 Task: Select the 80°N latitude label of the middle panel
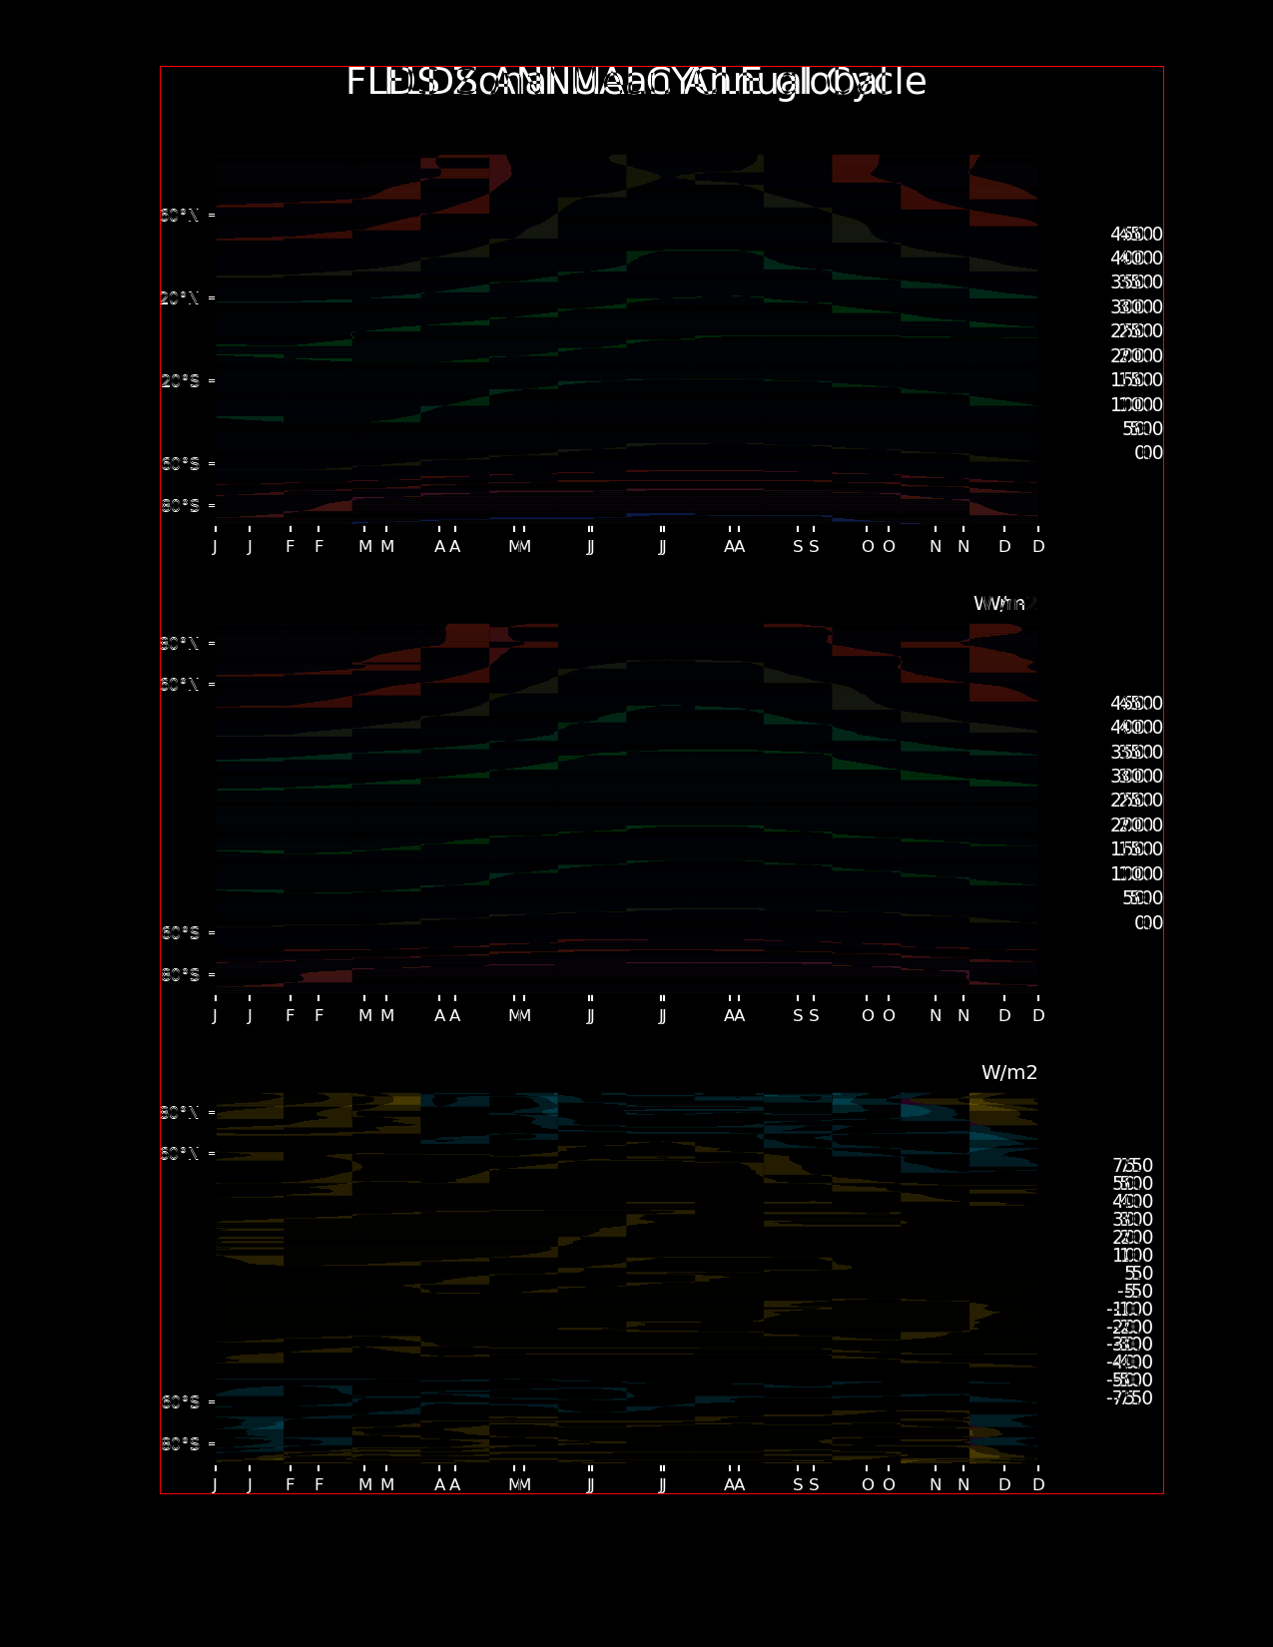click(x=180, y=644)
